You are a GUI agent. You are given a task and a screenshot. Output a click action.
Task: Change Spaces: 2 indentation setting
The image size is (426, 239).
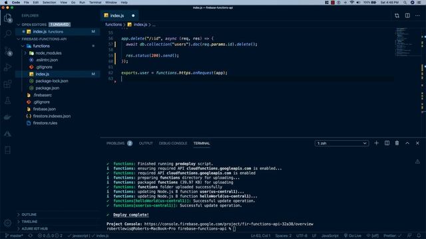pyautogui.click(x=283, y=236)
